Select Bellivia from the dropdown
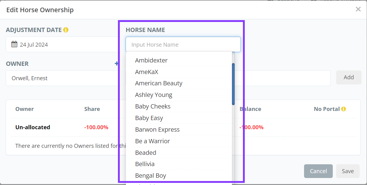This screenshot has height=185, width=367. point(145,164)
